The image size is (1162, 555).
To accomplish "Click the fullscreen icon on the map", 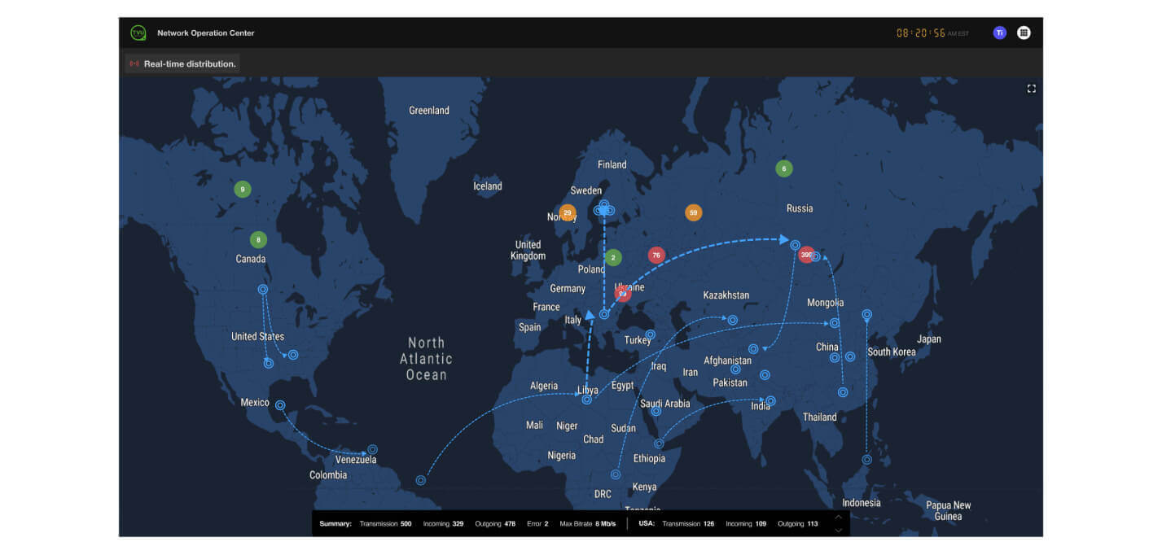I will [x=1032, y=88].
